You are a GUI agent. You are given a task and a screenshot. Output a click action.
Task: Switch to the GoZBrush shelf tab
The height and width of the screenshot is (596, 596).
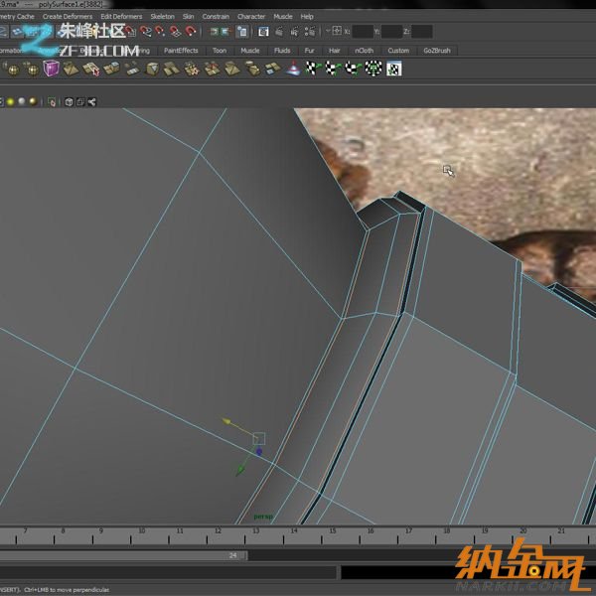point(437,51)
